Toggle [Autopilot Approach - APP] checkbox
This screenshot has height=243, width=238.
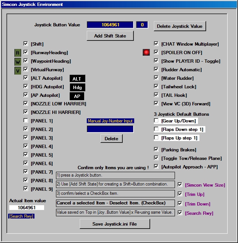point(156,167)
